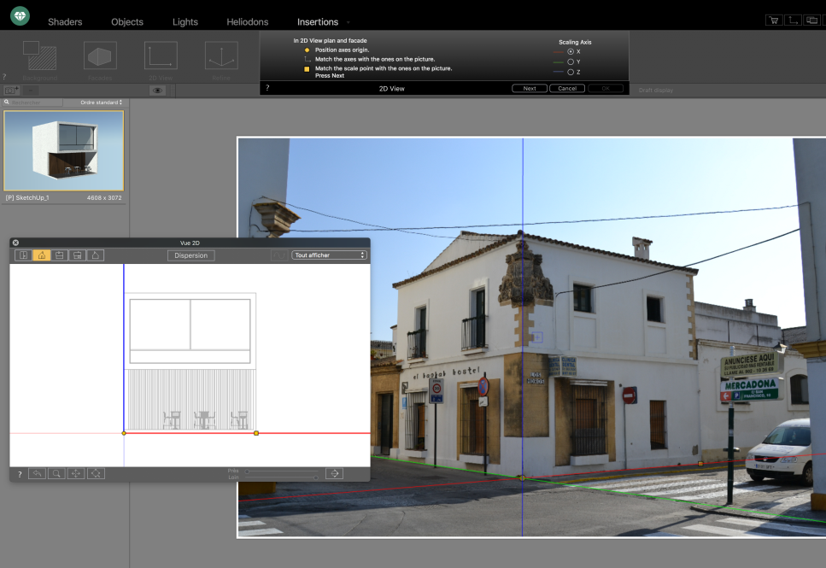Open help in the 2D View dialog bar
This screenshot has height=568, width=826.
click(267, 88)
